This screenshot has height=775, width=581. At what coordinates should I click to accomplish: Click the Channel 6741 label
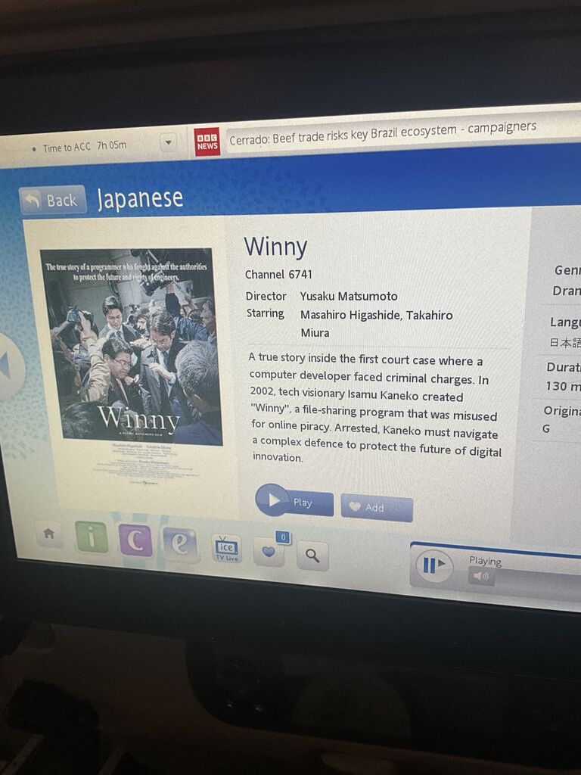coord(278,274)
